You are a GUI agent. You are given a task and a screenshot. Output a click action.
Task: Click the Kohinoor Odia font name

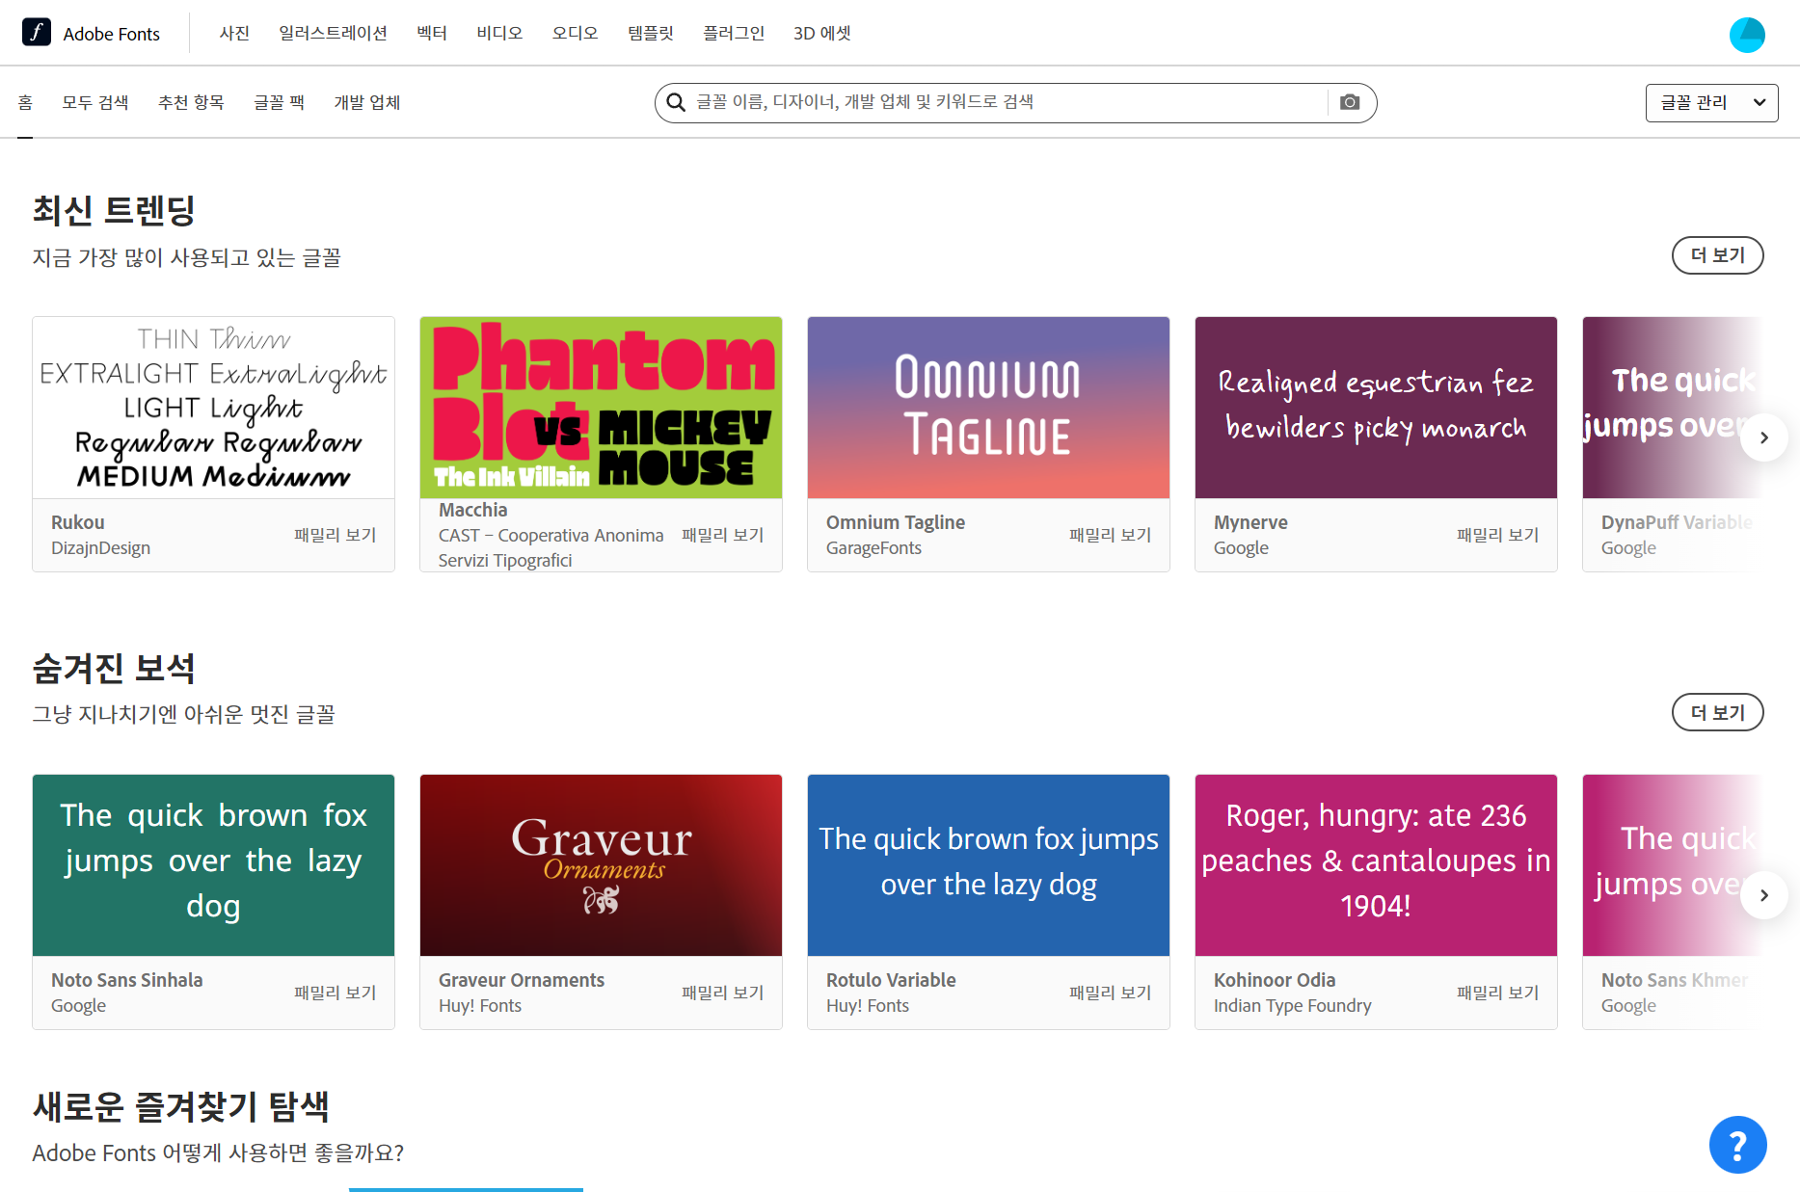tap(1274, 980)
